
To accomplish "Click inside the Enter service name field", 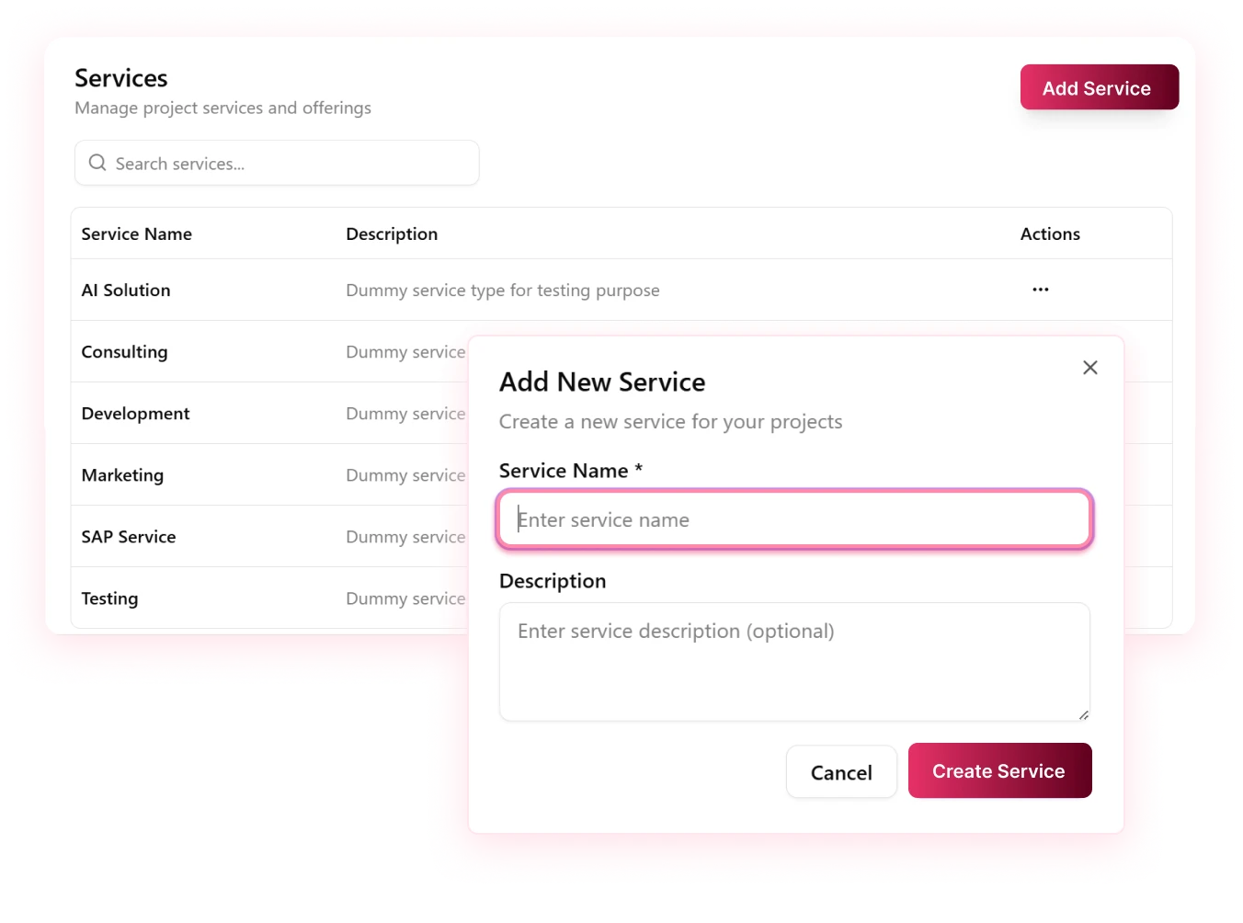I will [x=794, y=519].
